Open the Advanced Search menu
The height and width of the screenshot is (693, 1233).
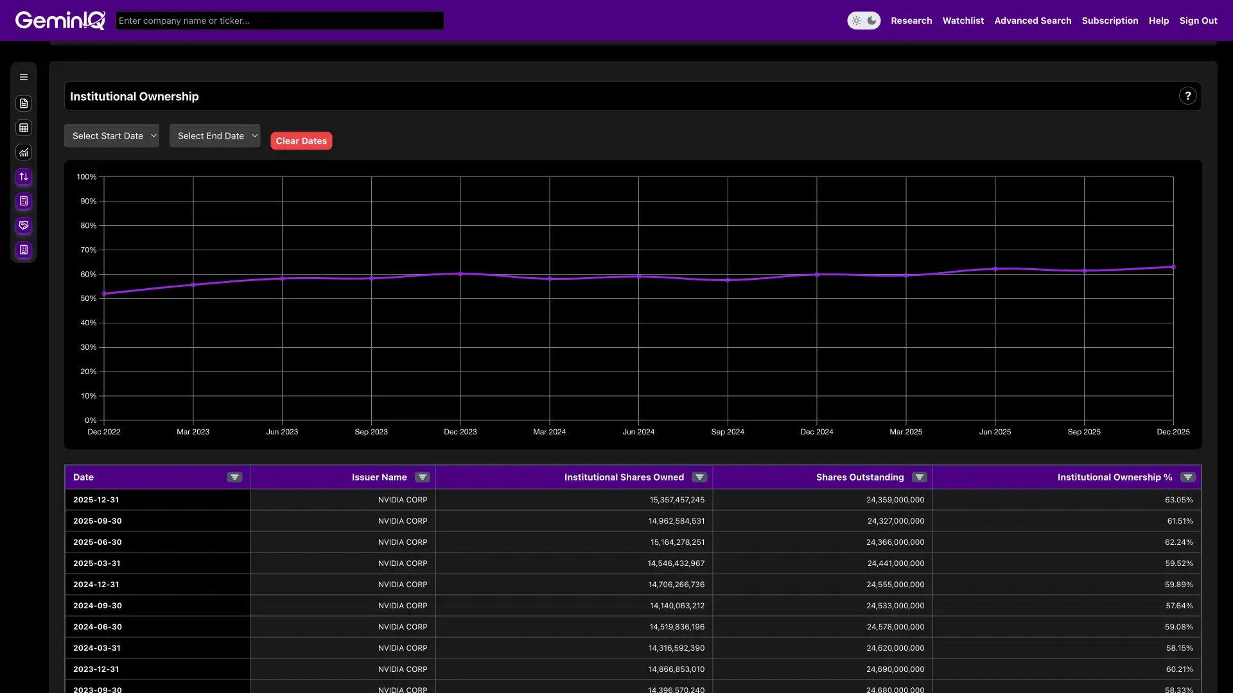[1033, 20]
